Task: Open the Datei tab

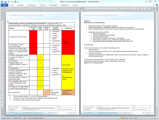Action: (x=4, y=5)
